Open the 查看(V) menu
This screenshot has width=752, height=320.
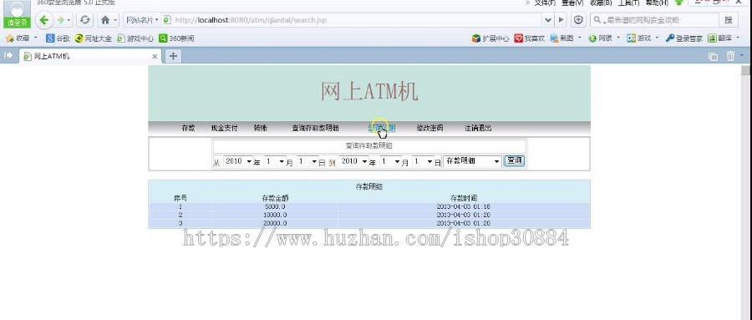pos(572,3)
